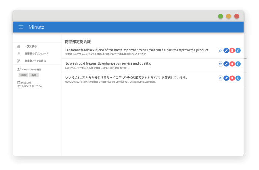The image size is (259, 170).
Task: Click the Minutz app title
Action: click(36, 27)
